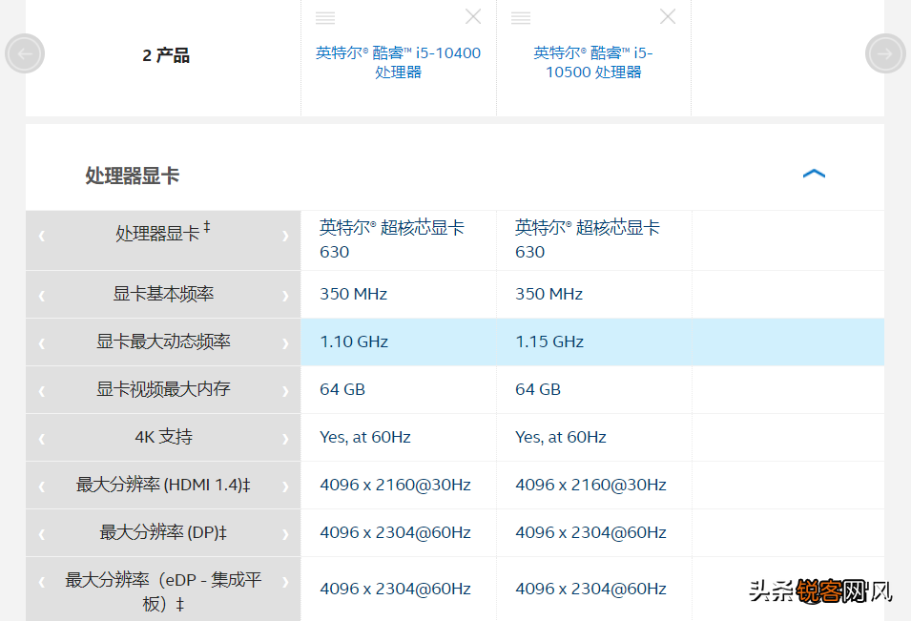Viewport: 911px width, 621px height.
Task: Click the 2 产品 header text
Action: tap(166, 55)
